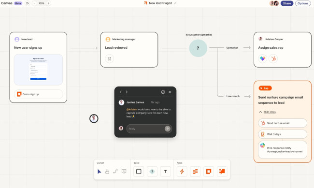Click the zoom in plus button
The width and height of the screenshot is (314, 188).
(x=48, y=3)
